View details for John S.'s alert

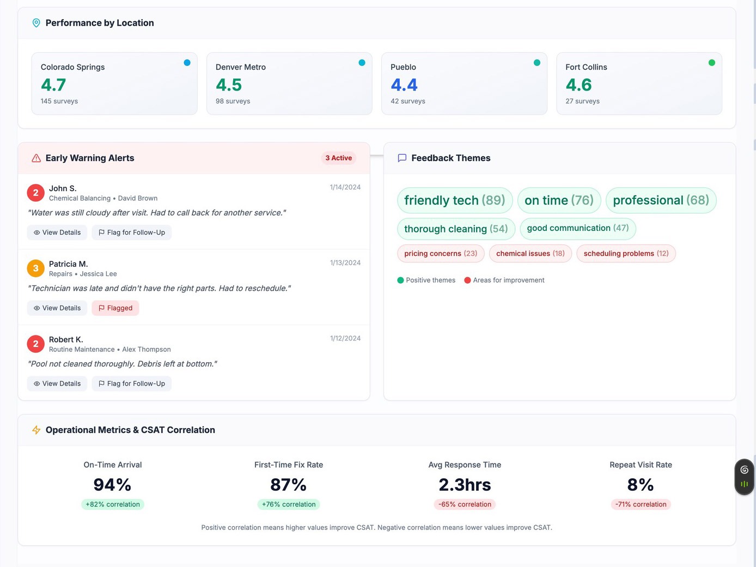point(57,233)
